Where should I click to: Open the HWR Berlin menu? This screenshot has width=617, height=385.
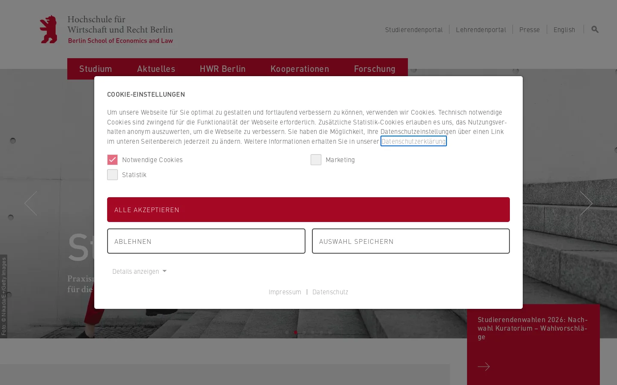point(223,69)
